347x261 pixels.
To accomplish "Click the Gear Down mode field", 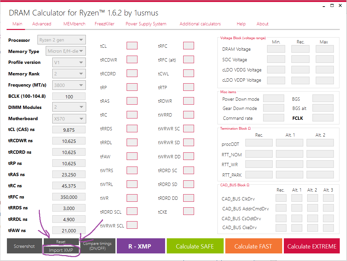I will pos(274,108).
